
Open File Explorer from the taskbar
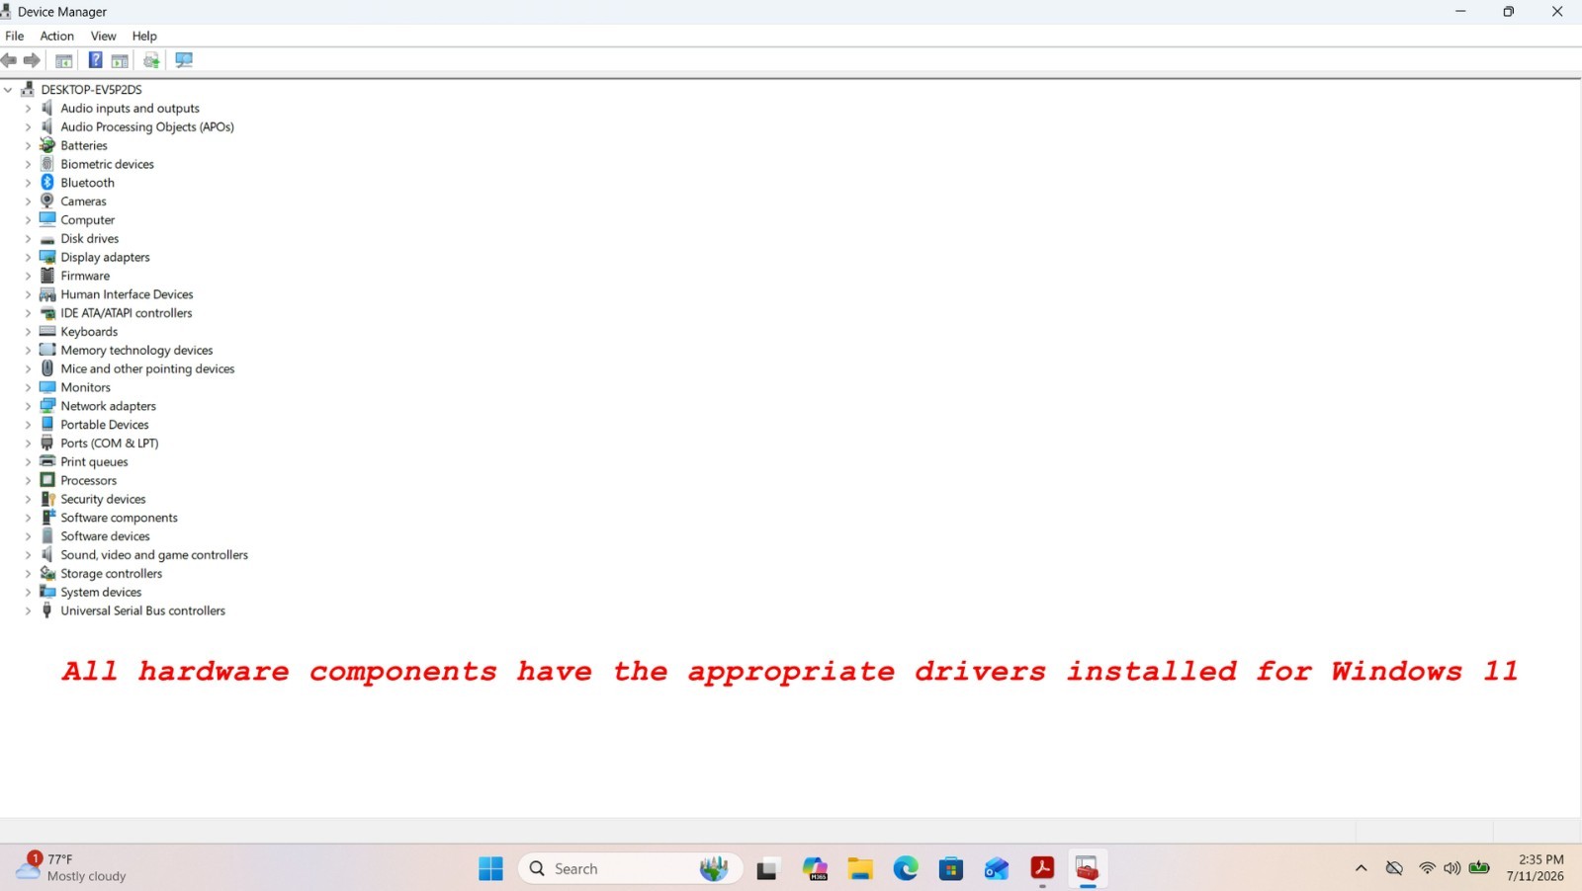point(860,868)
